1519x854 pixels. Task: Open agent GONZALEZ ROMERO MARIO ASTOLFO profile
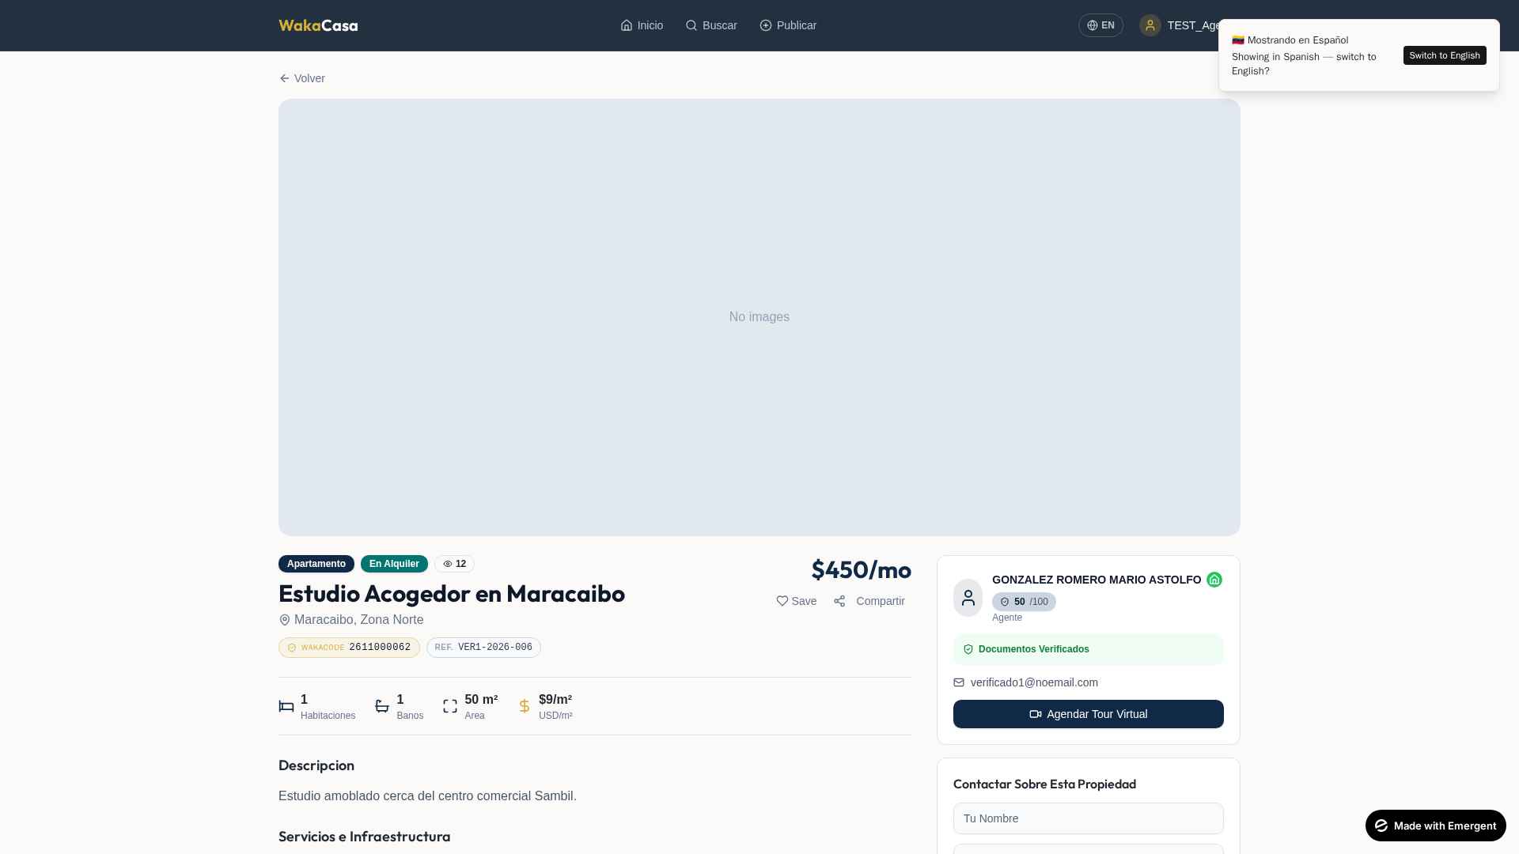point(1097,580)
